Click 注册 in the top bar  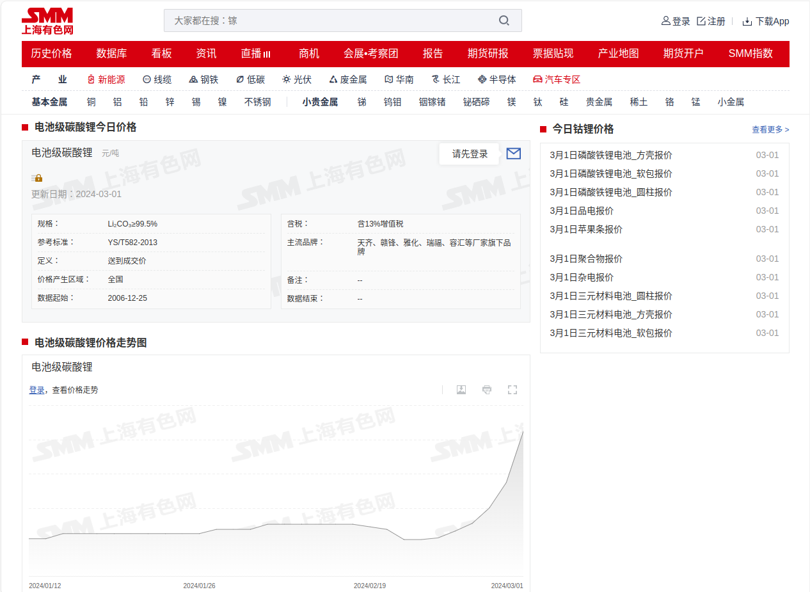711,21
